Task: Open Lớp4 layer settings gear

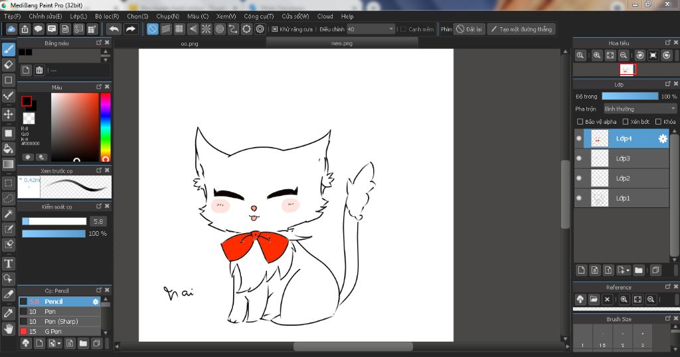Action: [x=663, y=139]
